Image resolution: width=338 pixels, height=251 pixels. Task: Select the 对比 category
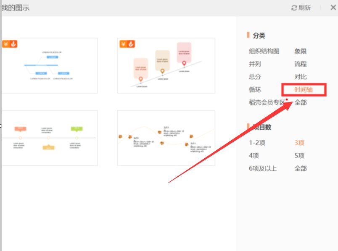pyautogui.click(x=301, y=76)
